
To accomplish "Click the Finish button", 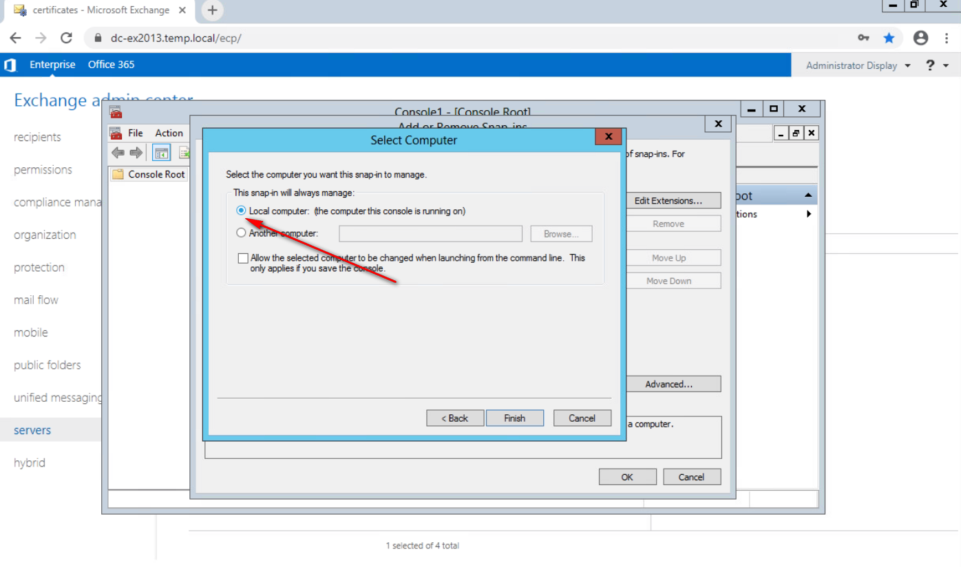I will (514, 418).
